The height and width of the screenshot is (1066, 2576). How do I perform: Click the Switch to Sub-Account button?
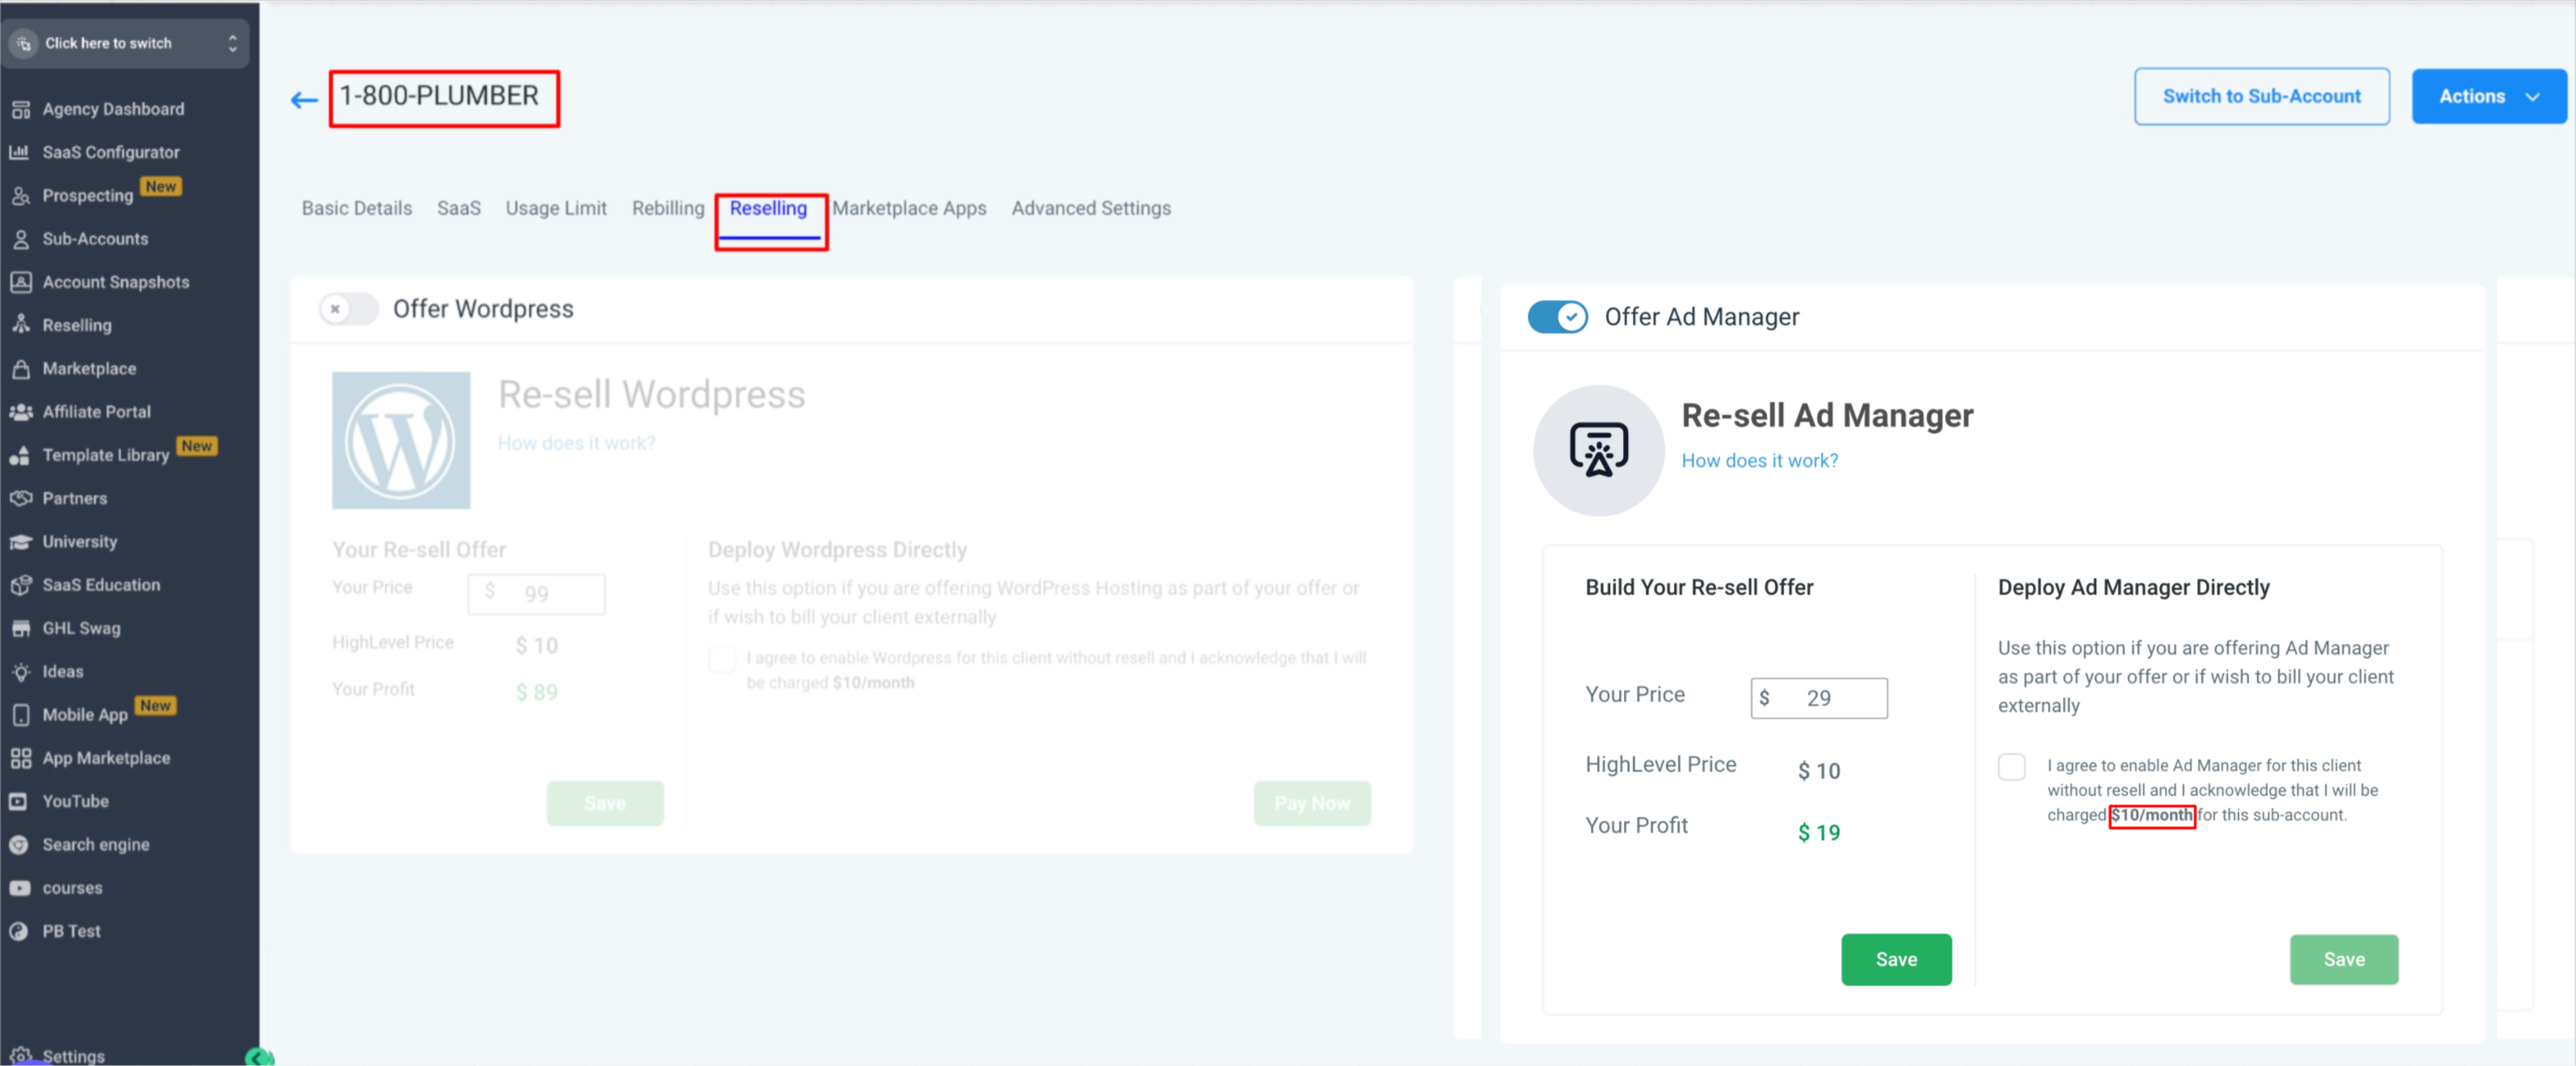pyautogui.click(x=2261, y=96)
